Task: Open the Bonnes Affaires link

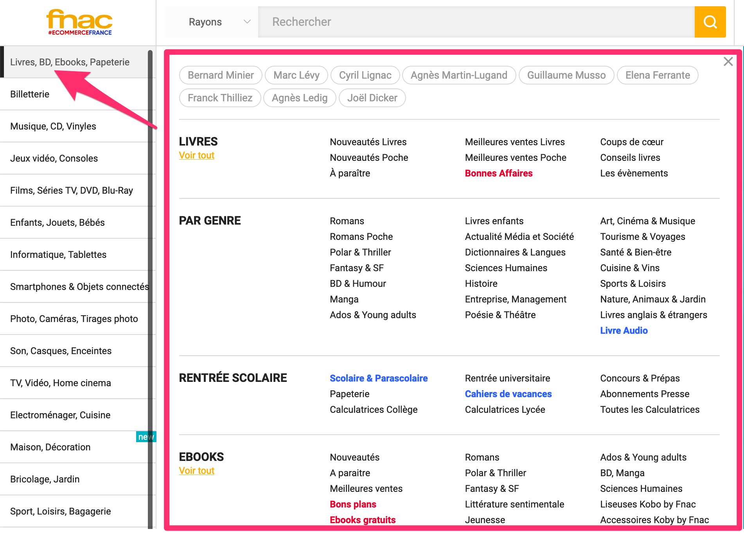Action: pyautogui.click(x=498, y=173)
